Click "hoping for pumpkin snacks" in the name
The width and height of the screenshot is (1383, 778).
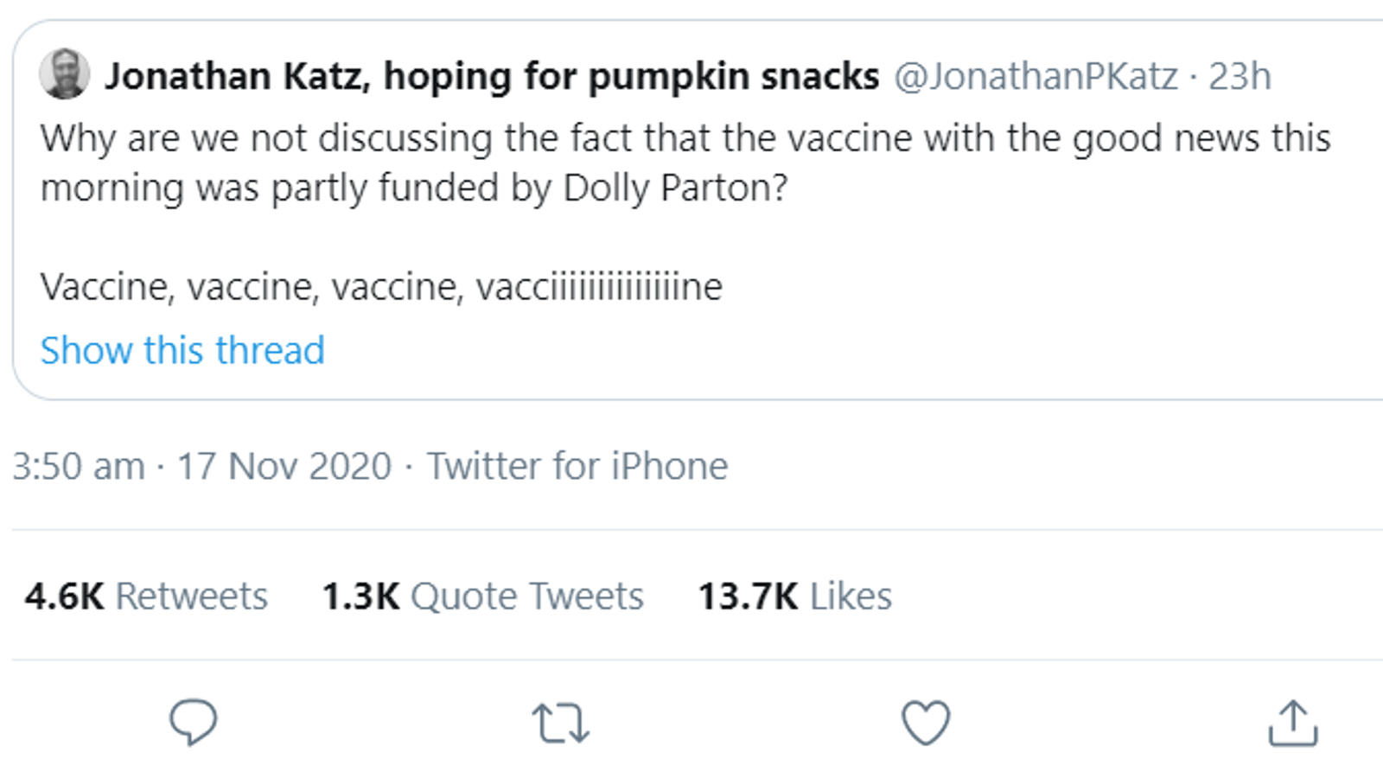tap(631, 76)
